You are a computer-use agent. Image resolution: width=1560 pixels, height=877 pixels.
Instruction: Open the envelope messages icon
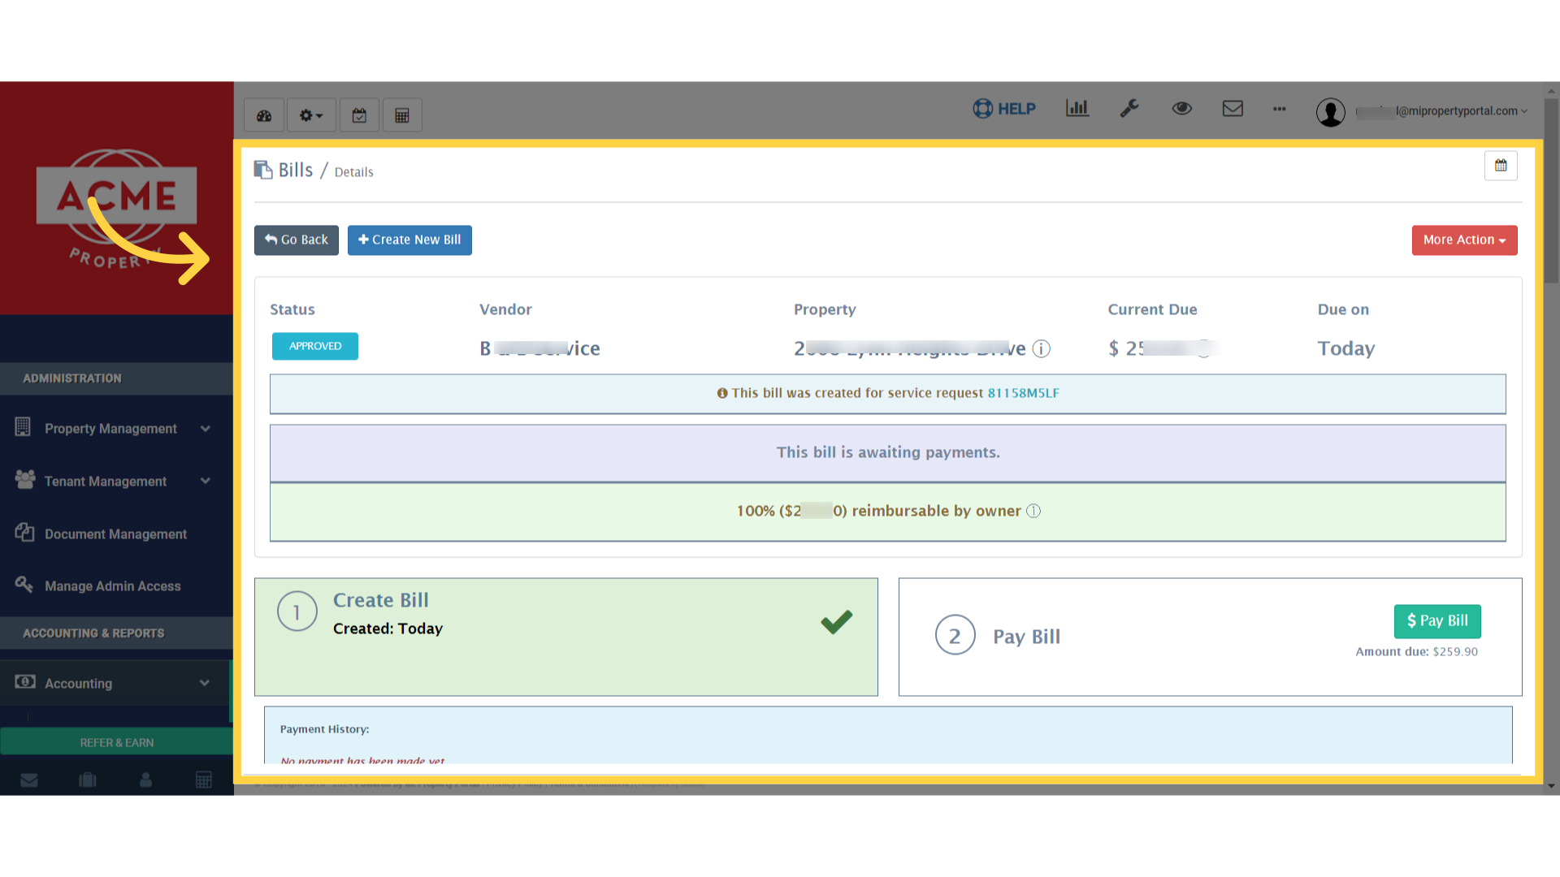1233,108
